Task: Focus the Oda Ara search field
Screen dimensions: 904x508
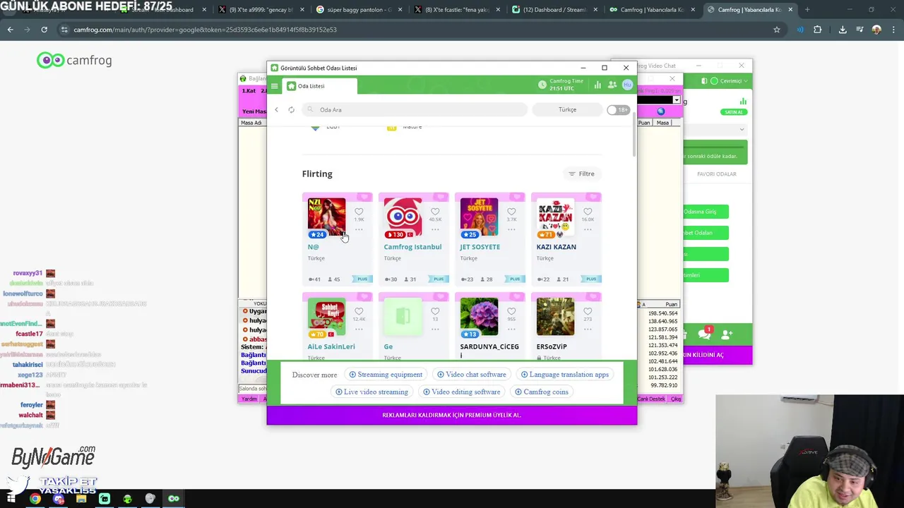Action: click(415, 110)
